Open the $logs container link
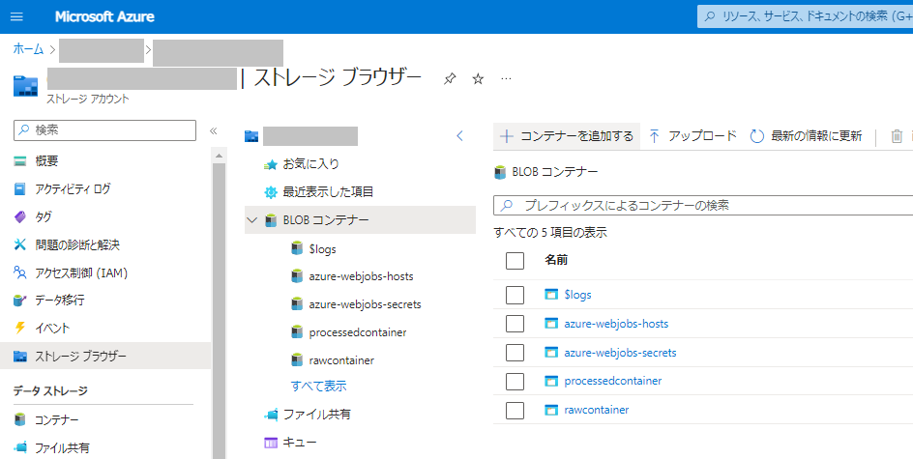 [577, 295]
